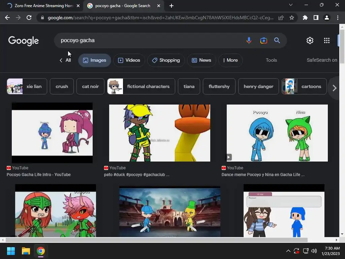Viewport: 345px width, 259px height.
Task: Open the Pocoyo Gacha Life Intro thumbnail
Action: pyautogui.click(x=52, y=133)
